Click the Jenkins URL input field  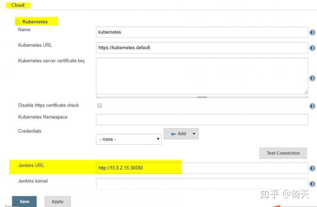[x=202, y=168]
